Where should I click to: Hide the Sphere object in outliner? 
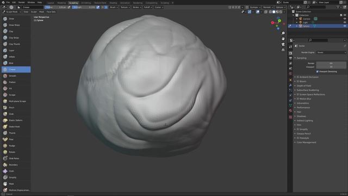345,26
